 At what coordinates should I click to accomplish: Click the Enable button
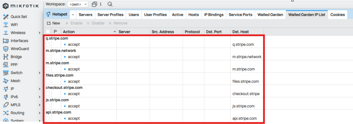(x=74, y=23)
